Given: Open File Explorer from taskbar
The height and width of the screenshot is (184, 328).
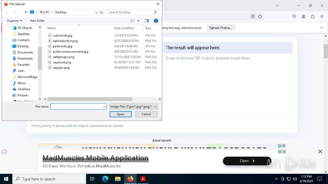Looking at the screenshot, I should pyautogui.click(x=118, y=179).
